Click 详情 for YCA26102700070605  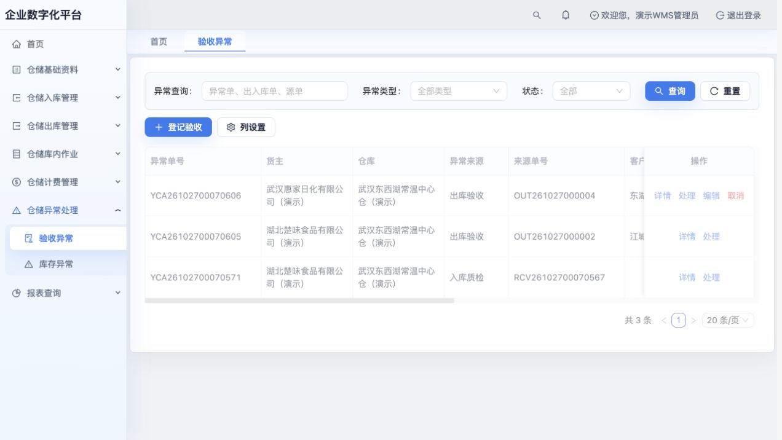(x=687, y=237)
